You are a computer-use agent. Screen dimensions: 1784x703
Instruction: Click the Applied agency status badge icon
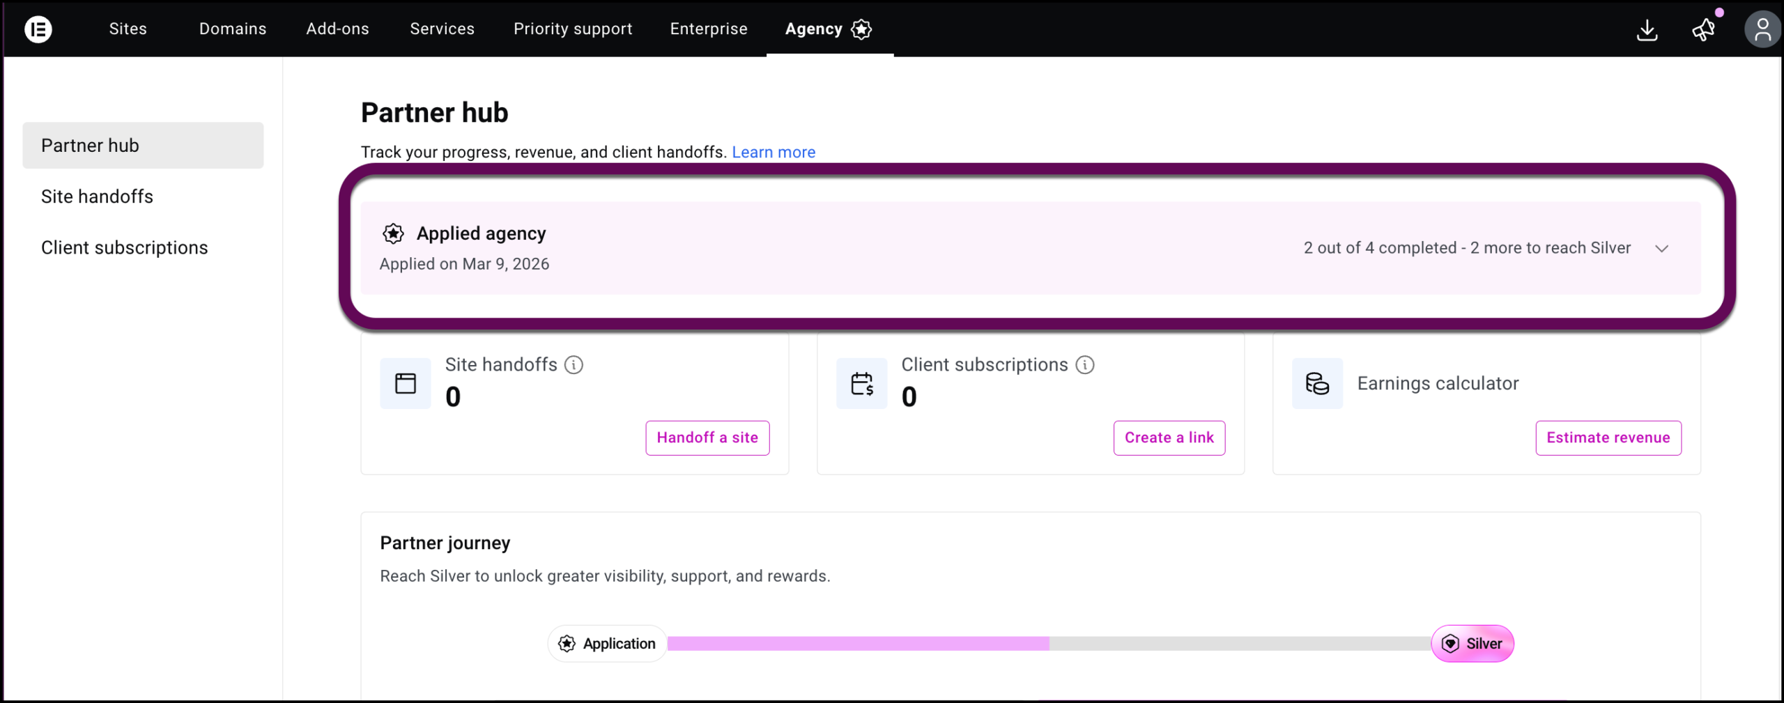pyautogui.click(x=393, y=233)
